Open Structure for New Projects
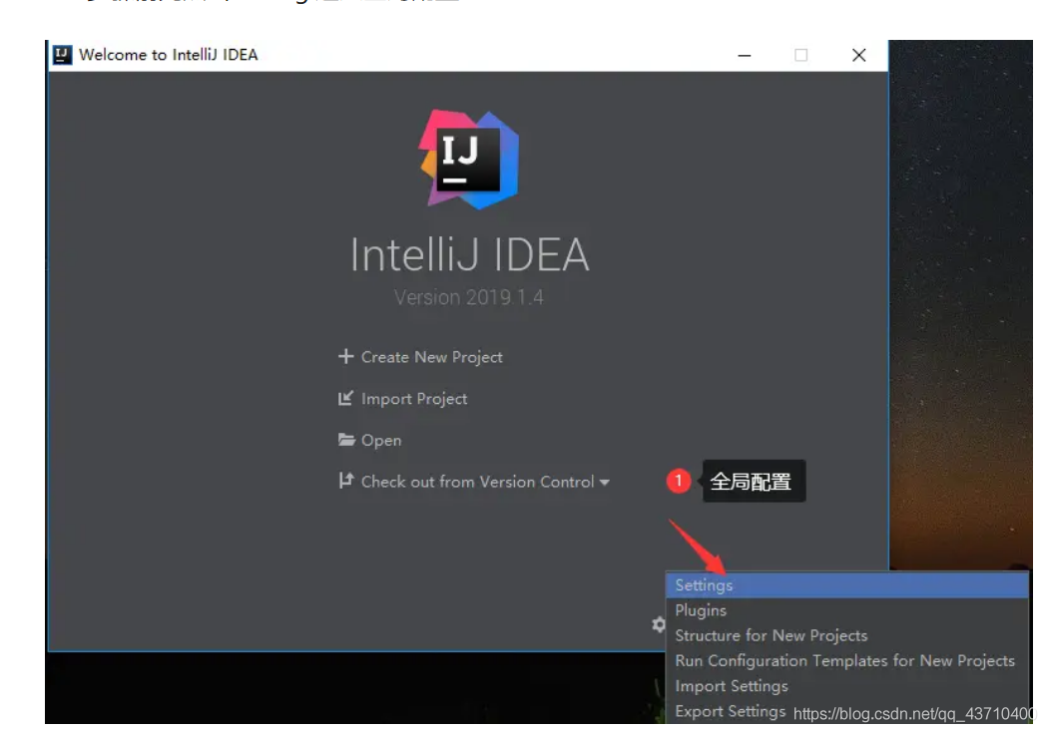Image resolution: width=1047 pixels, height=733 pixels. (x=846, y=635)
